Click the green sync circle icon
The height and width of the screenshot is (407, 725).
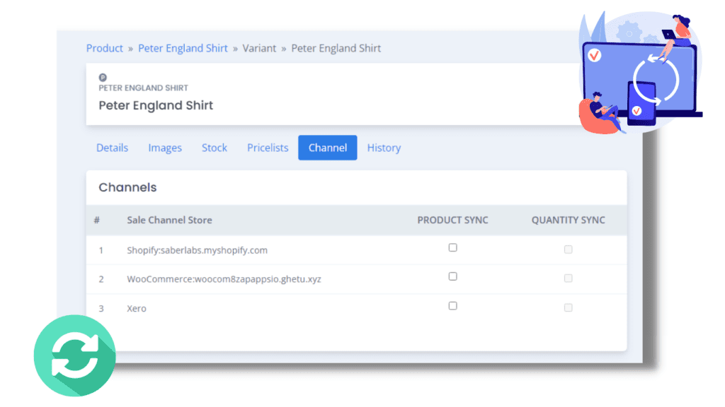(75, 355)
